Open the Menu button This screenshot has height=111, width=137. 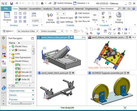coord(8,31)
